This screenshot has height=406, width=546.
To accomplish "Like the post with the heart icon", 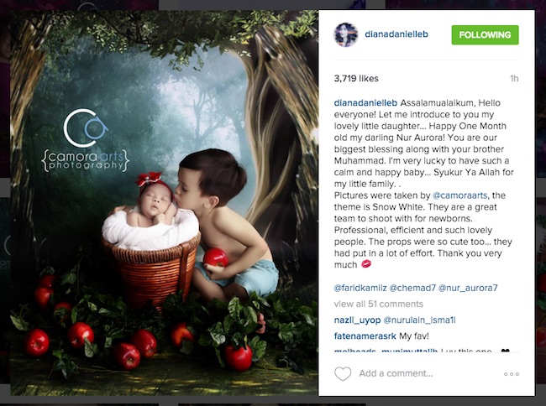I will pos(343,373).
